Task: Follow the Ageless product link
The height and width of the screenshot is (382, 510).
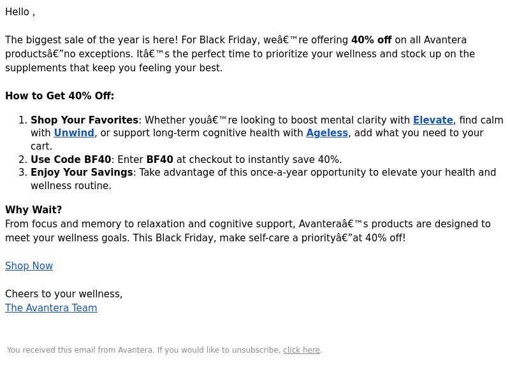Action: 327,133
